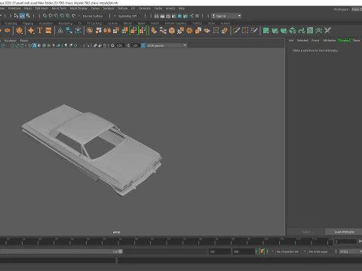Open the Curves menu
This screenshot has height=271, width=362.
click(95, 8)
